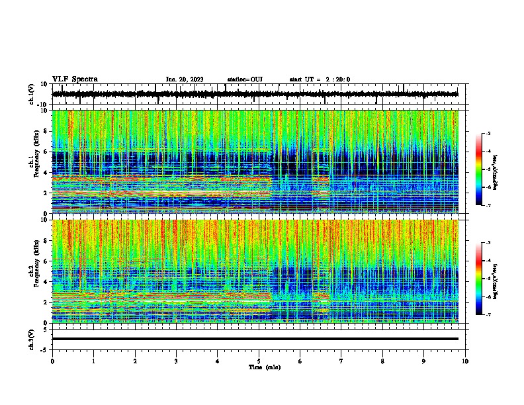Screen dimensions: 524x405
Task: Click ch.2 spectrogram 6 kHz tick label
Action: 46,261
